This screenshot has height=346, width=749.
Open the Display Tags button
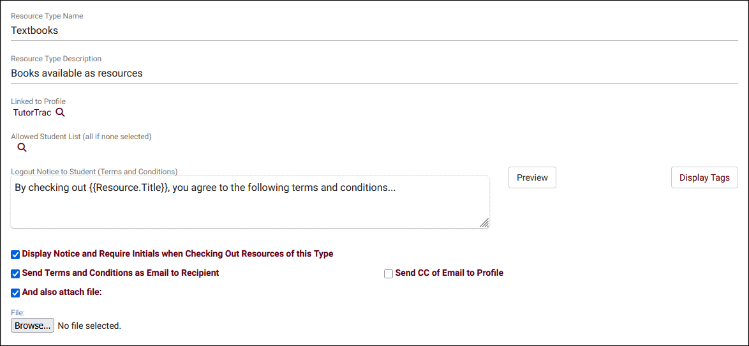tap(704, 177)
